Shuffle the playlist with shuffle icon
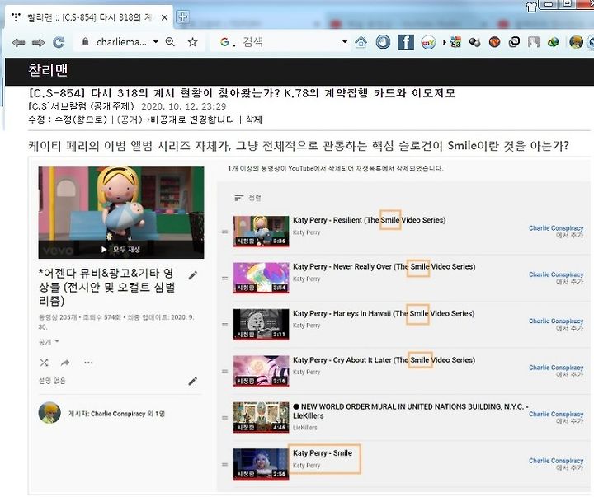Screen dimensions: 594x497 (44, 363)
